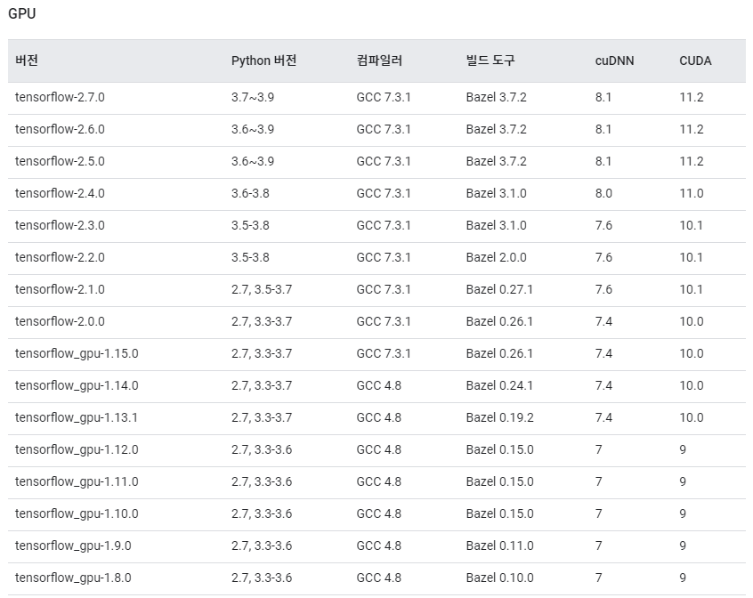Click the 컴파일러 column header

pyautogui.click(x=379, y=61)
